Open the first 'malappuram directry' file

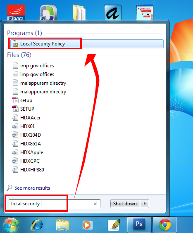tap(43, 83)
